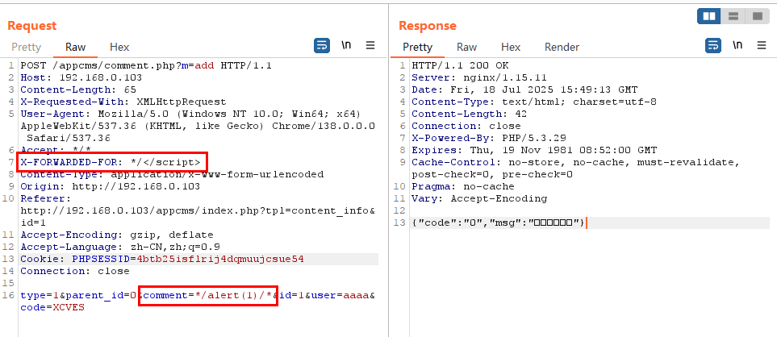Switch Response panel to Raw tab
This screenshot has width=777, height=337.
467,48
